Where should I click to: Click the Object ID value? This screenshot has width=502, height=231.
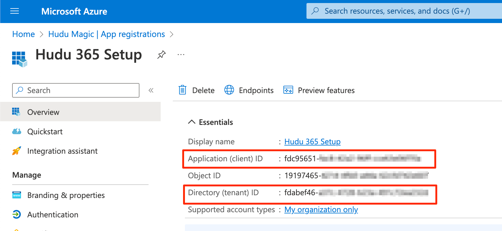[356, 176]
